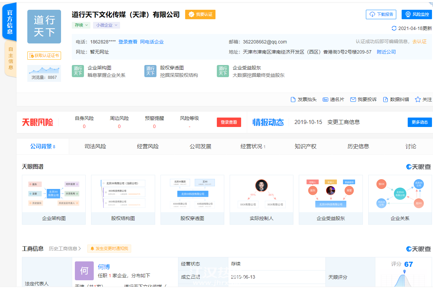Viewport: 433px width, 288px height.
Task: Click the 变更工商信息 news entry
Action: tap(343, 122)
